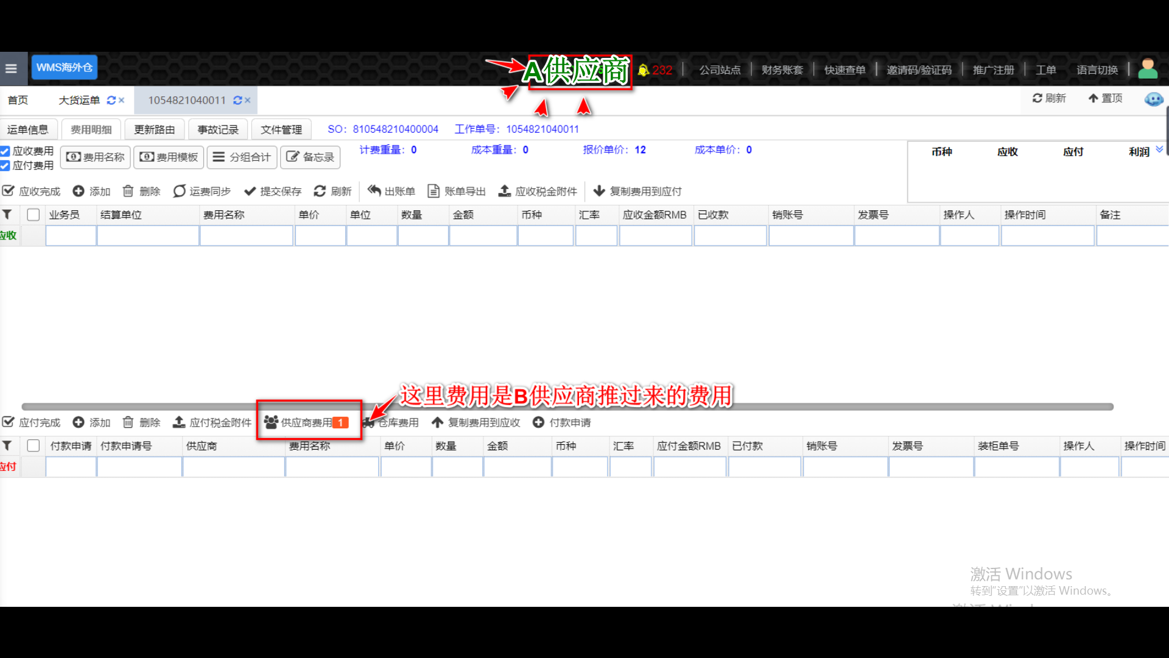Open 供应商费用 supplier fees
The height and width of the screenshot is (658, 1169).
(x=307, y=422)
